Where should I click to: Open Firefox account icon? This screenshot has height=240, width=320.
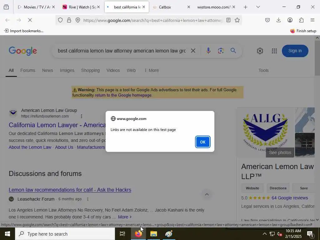pyautogui.click(x=290, y=20)
